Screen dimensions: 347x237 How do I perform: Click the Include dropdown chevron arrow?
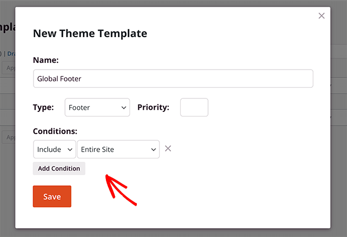70,150
